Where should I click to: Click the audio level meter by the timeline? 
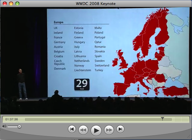pyautogui.click(x=182, y=119)
